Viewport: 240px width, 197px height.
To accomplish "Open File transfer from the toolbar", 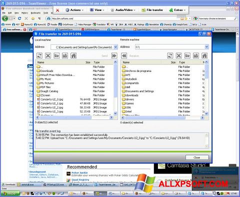I will (152, 10).
